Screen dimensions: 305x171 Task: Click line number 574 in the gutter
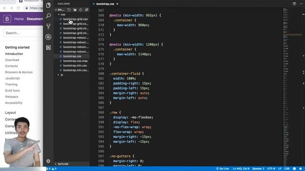click(x=101, y=44)
